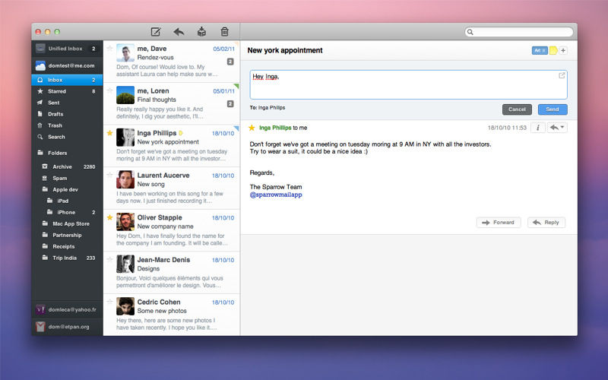Viewport: 608px width, 380px height.
Task: Click the yellow tag next to Inga Phillips
Action: 181,133
